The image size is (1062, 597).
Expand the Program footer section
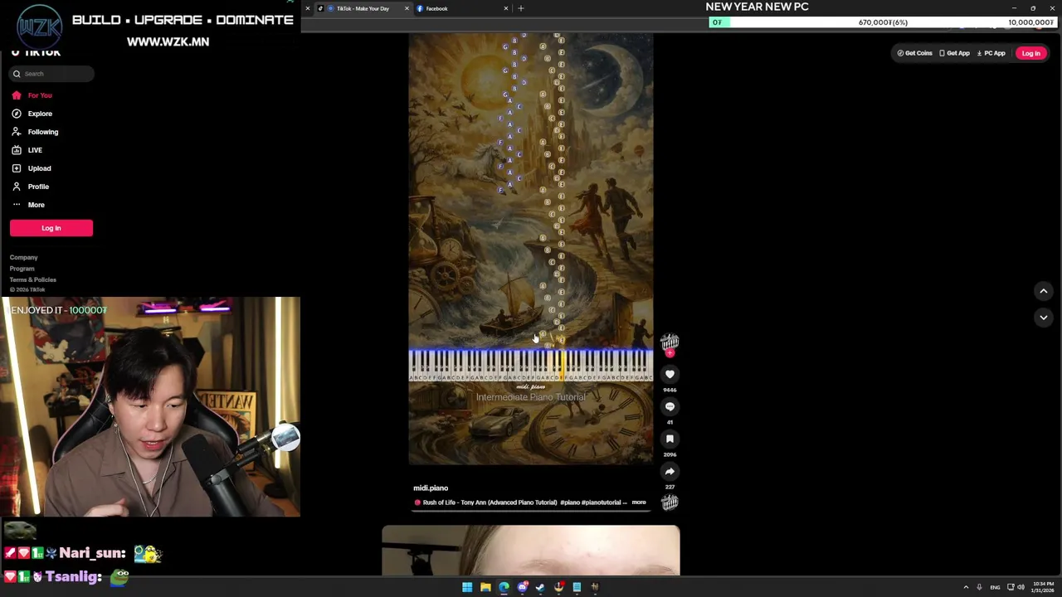[x=22, y=269]
